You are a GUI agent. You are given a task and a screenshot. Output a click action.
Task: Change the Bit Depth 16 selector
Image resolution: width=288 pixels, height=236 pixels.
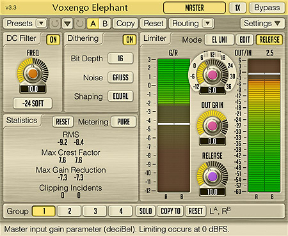120,58
